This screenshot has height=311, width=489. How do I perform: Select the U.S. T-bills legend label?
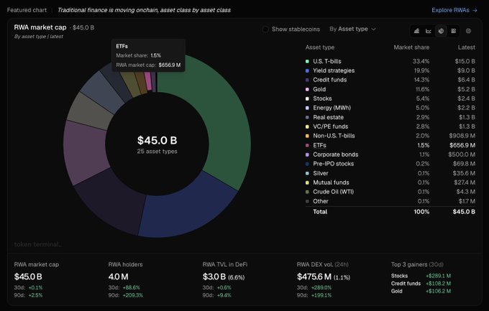pos(326,61)
